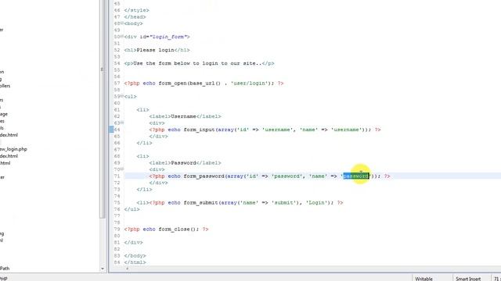Screen dimensions: 501x281
Task: Click the vertical sash between panels
Action: pyautogui.click(x=107, y=137)
